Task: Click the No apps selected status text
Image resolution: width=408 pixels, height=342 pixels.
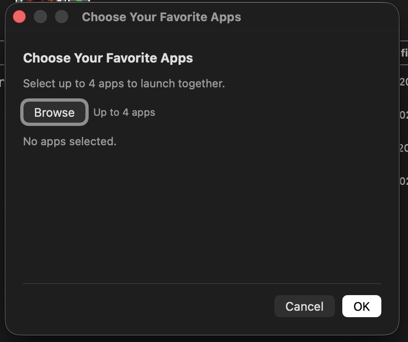Action: point(70,141)
